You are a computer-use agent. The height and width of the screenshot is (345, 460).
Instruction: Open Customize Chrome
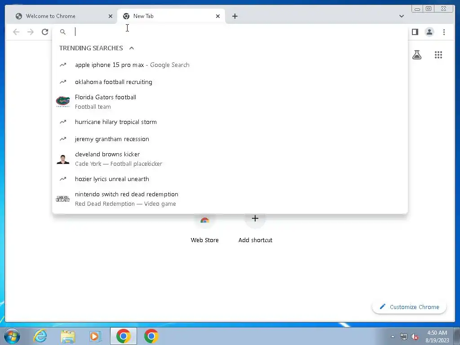pyautogui.click(x=409, y=307)
